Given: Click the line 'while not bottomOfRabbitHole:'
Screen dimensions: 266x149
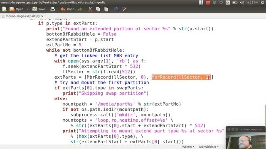Looking at the screenshot, I should pos(85,50).
